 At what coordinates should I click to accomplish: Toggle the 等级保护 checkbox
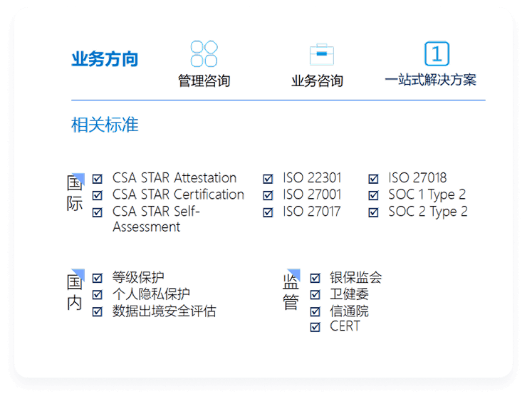[98, 277]
